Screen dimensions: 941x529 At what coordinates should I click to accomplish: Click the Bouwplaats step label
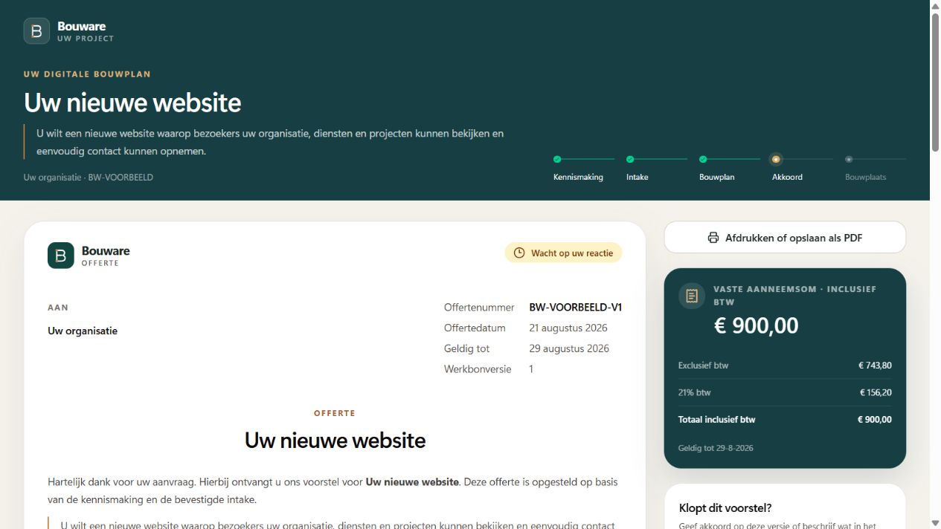click(x=866, y=178)
